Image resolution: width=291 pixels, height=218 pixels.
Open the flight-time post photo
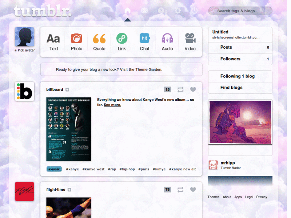coord(69,207)
